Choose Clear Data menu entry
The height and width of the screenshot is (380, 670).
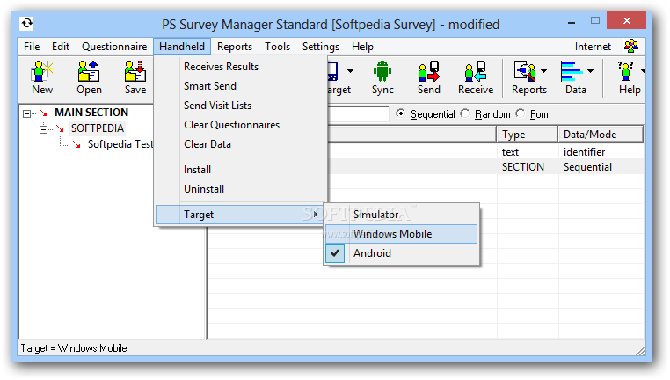click(241, 144)
